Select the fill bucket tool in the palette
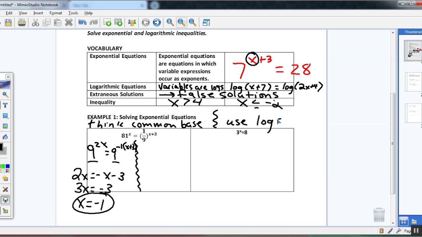 (x=5, y=137)
